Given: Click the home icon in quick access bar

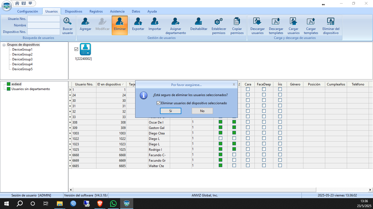Looking at the screenshot, I should [x=17, y=3].
